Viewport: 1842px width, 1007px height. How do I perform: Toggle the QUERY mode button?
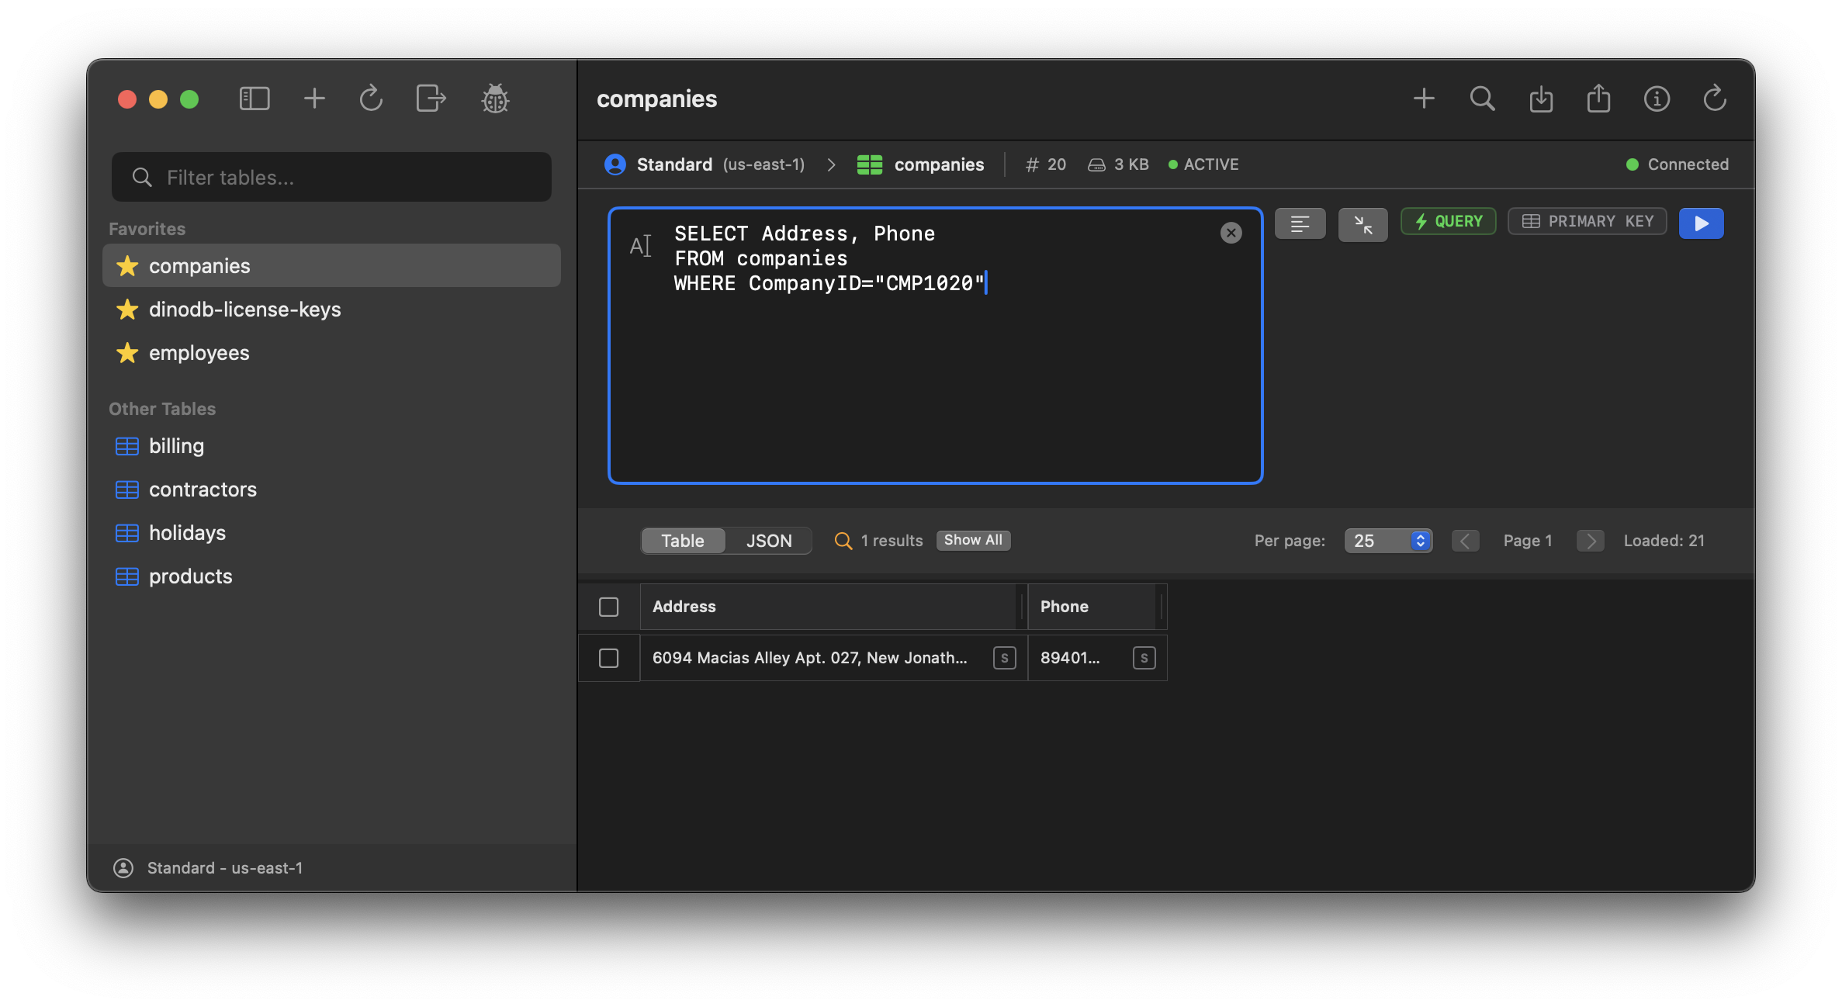point(1449,221)
